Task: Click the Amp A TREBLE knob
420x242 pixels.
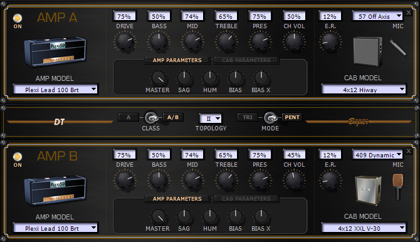Action: coord(226,41)
